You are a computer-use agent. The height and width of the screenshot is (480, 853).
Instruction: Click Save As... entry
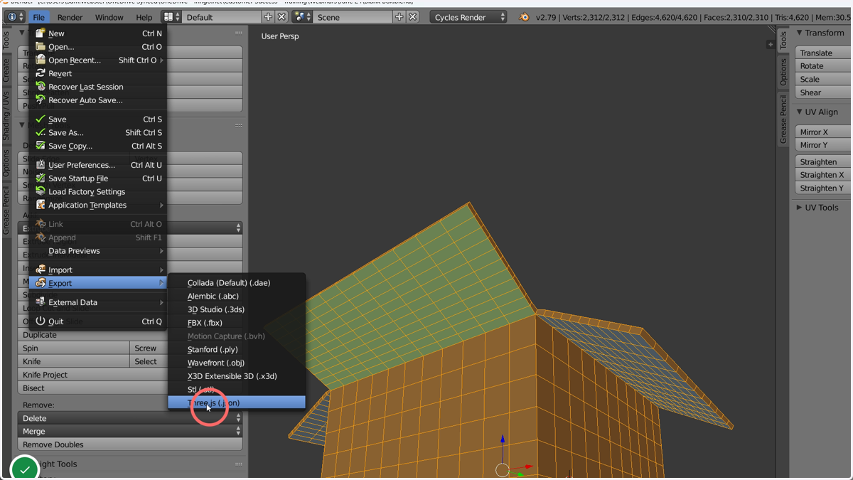pyautogui.click(x=97, y=132)
